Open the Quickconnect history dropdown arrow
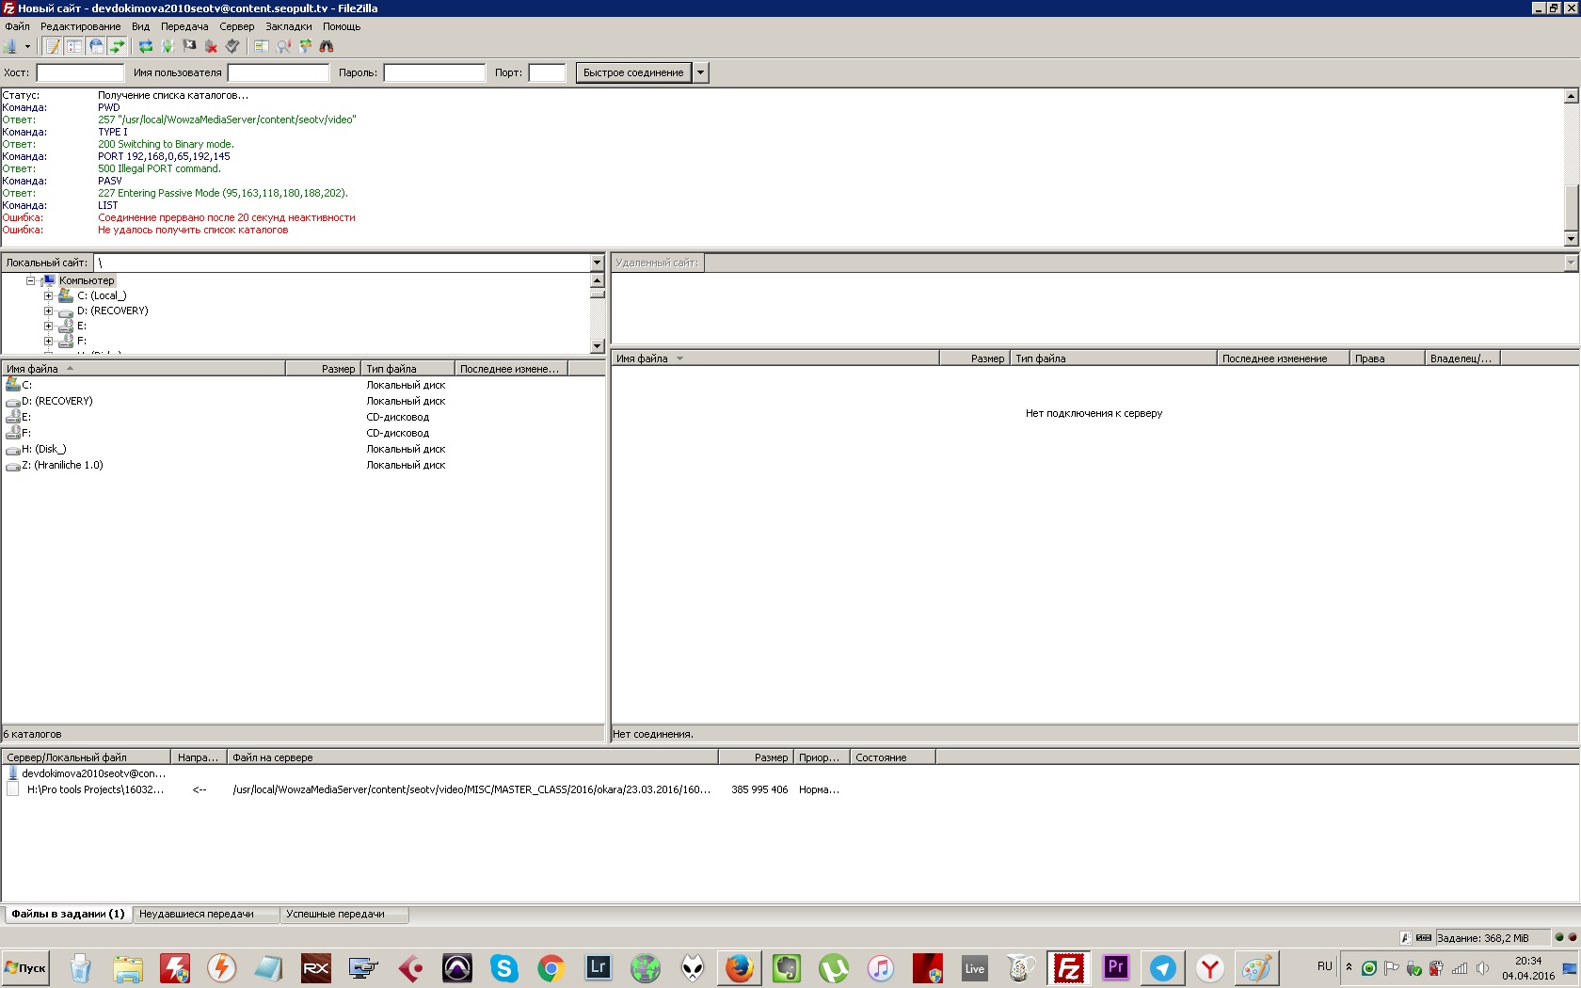This screenshot has height=988, width=1581. tap(700, 72)
